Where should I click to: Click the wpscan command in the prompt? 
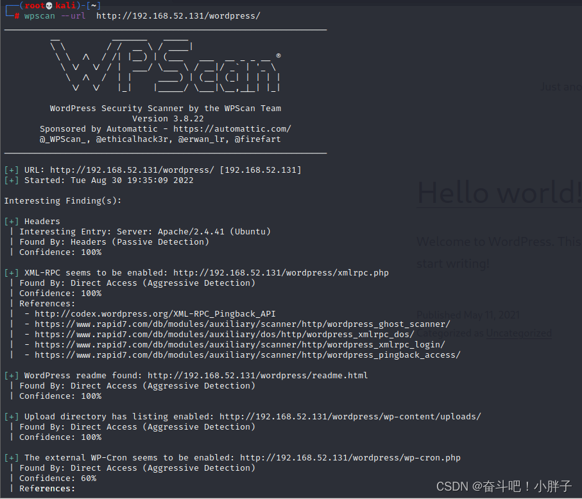pos(39,16)
